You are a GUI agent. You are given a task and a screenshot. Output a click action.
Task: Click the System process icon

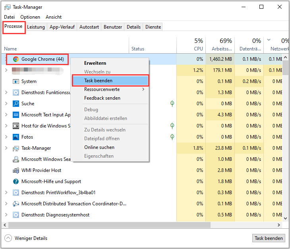click(x=16, y=81)
